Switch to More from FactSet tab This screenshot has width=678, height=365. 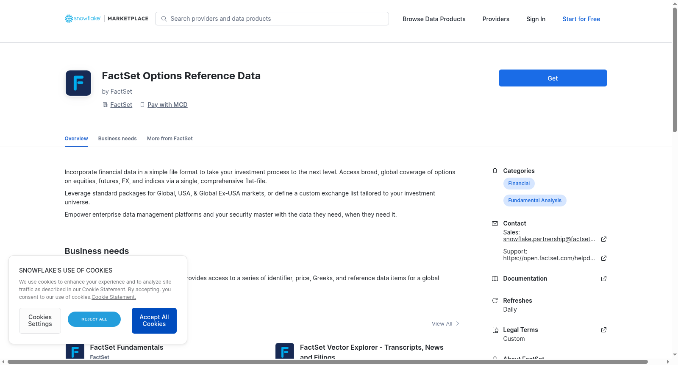[x=169, y=139]
